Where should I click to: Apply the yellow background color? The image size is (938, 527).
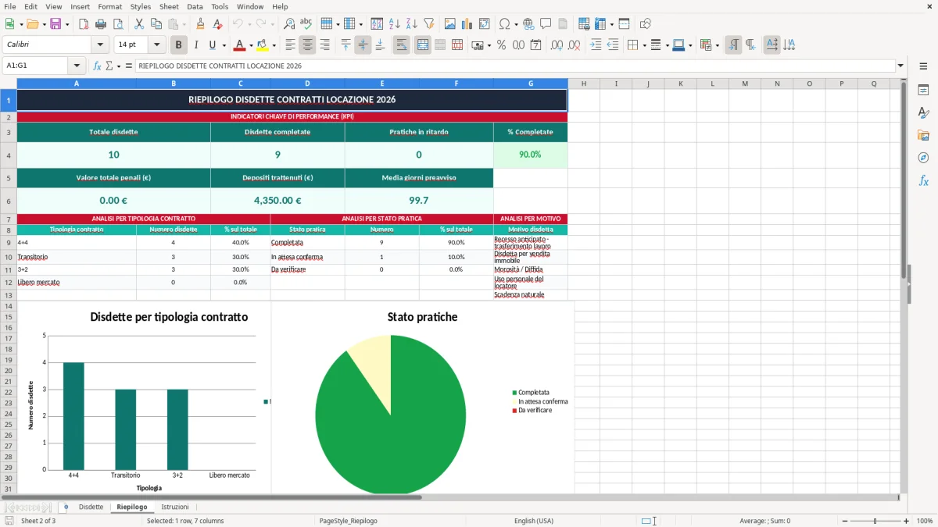pyautogui.click(x=263, y=45)
